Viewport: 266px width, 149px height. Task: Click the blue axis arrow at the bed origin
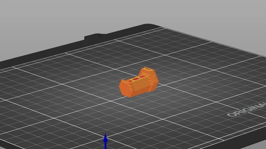pos(105,141)
